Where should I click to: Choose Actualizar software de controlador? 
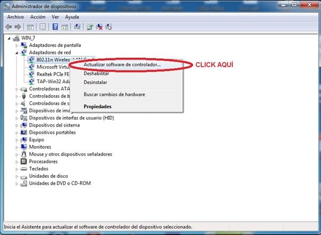[126, 65]
